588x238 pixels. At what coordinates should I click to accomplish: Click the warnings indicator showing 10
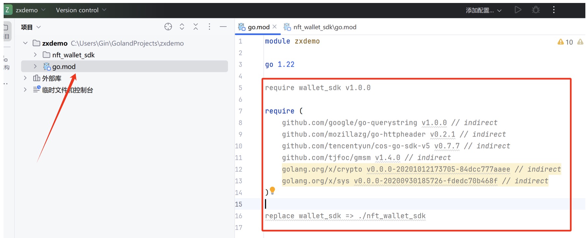click(566, 42)
